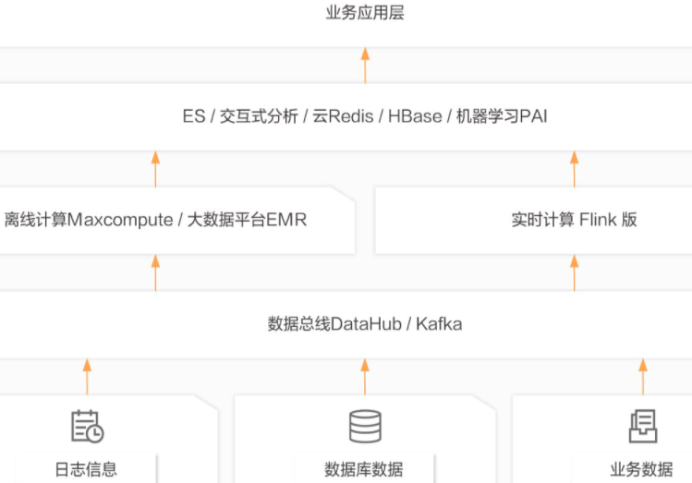Click the orange arrow above 日志信息 icon
The width and height of the screenshot is (692, 483).
click(88, 377)
